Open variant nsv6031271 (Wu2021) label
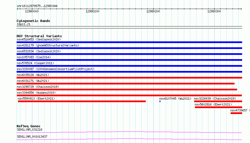Image resolution: width=250 pixels, height=143 pixels. (33, 81)
